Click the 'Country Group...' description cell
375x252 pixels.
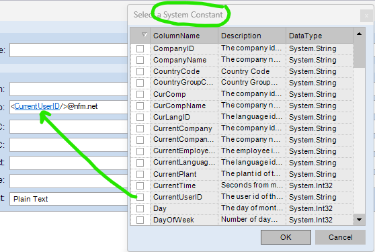(252, 83)
